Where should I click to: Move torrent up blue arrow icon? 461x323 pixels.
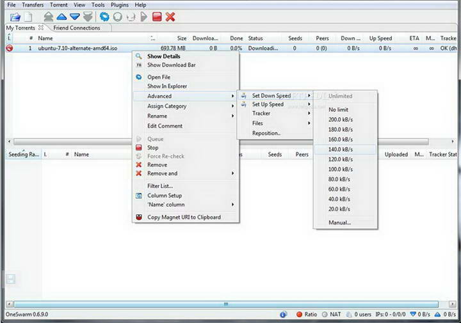tap(61, 17)
